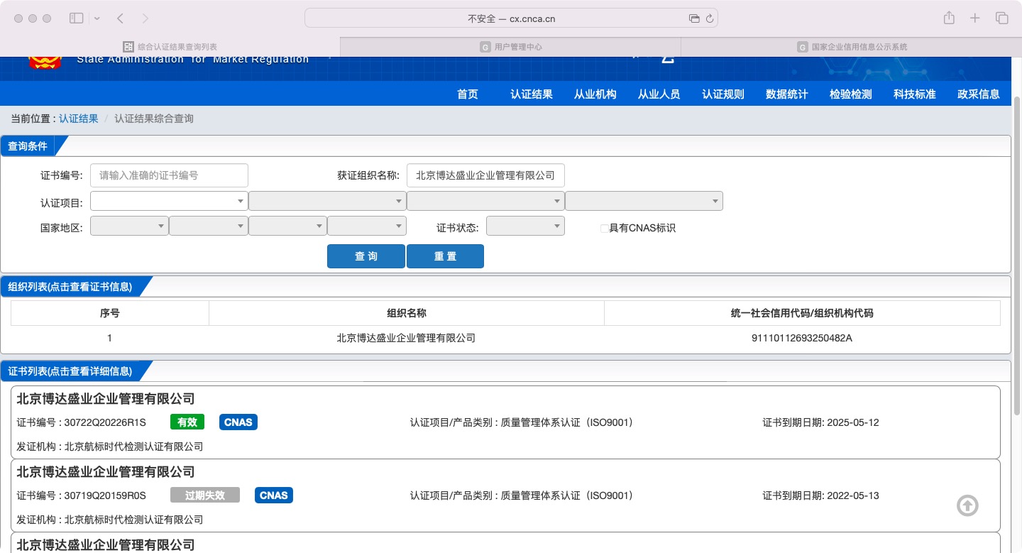Reload the page with the refresh icon
The height and width of the screenshot is (553, 1022).
pos(709,18)
